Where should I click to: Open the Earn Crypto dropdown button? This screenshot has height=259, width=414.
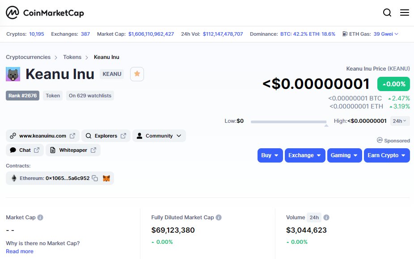coord(387,155)
